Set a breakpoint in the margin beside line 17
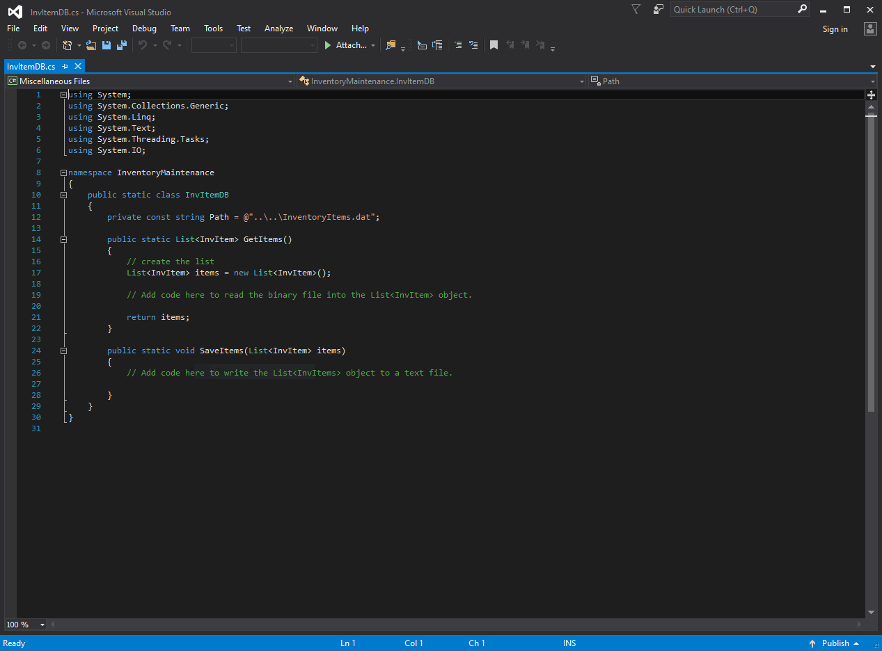Image resolution: width=882 pixels, height=651 pixels. (10, 273)
